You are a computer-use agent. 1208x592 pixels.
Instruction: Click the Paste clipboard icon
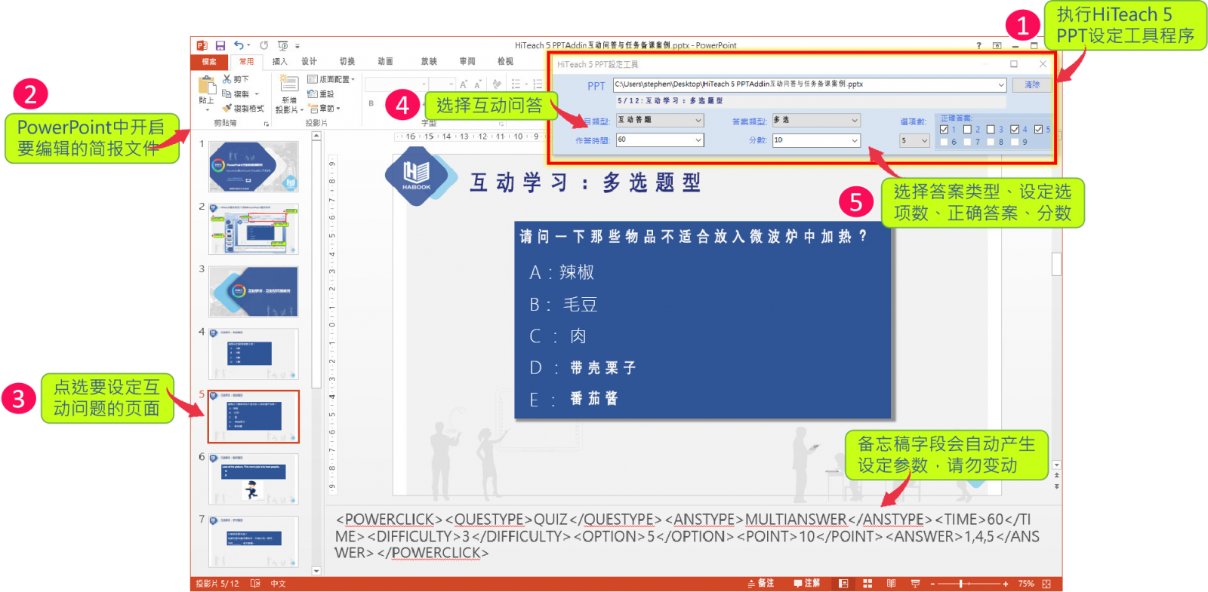(x=207, y=86)
